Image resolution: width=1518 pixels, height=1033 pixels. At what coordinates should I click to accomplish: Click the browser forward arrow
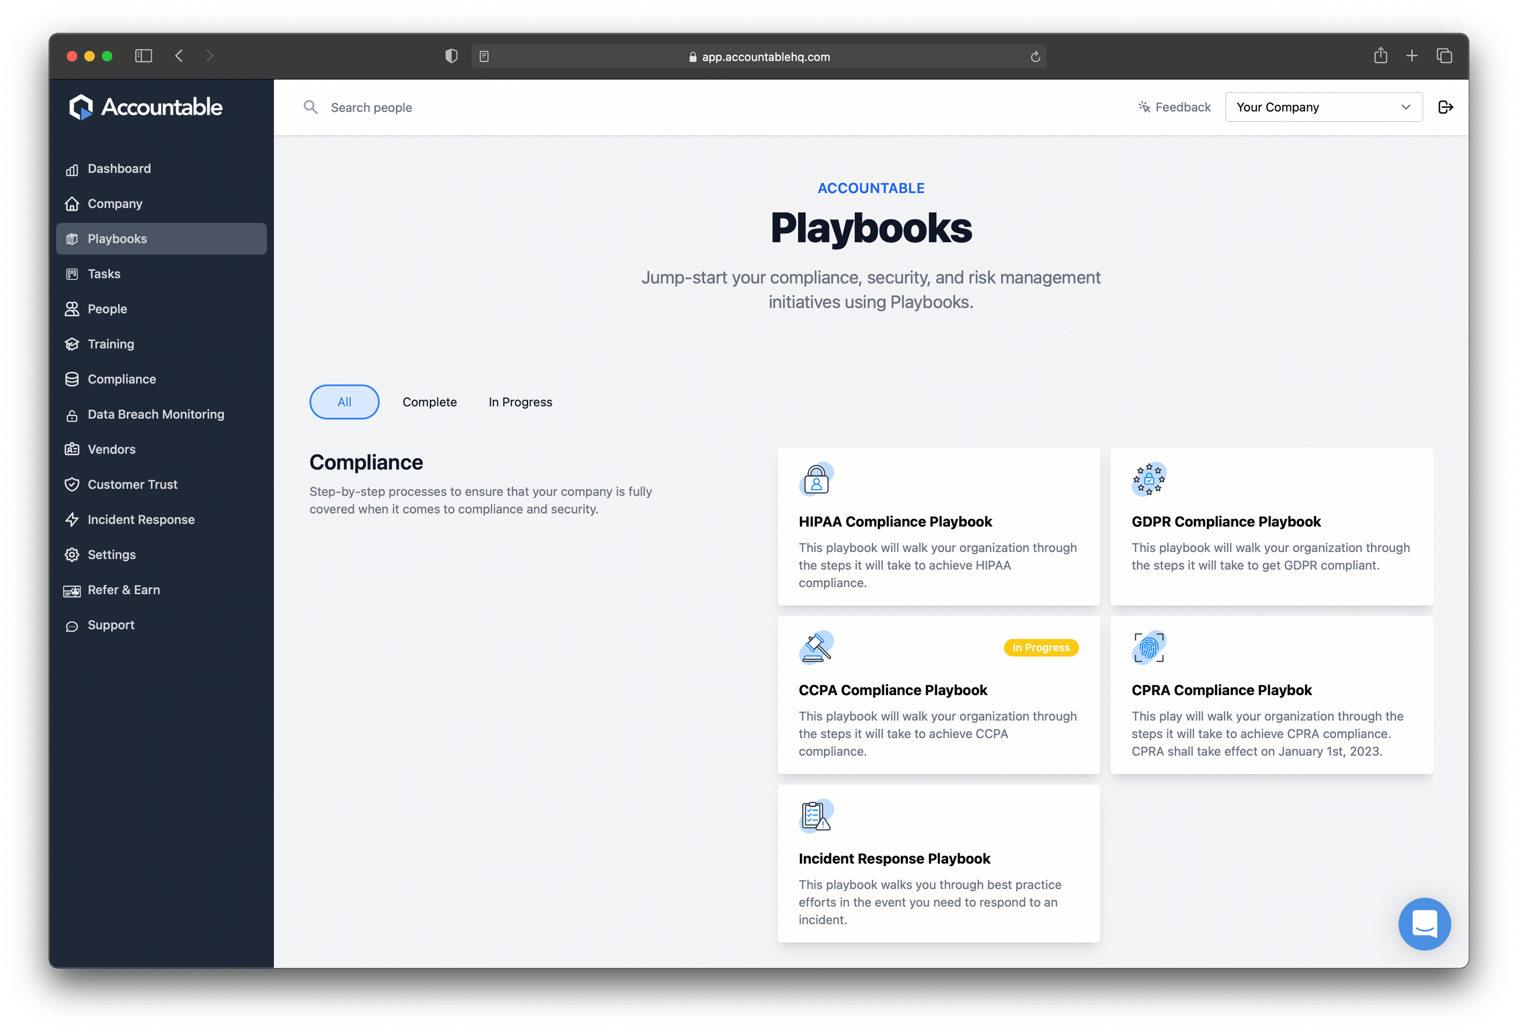(209, 56)
